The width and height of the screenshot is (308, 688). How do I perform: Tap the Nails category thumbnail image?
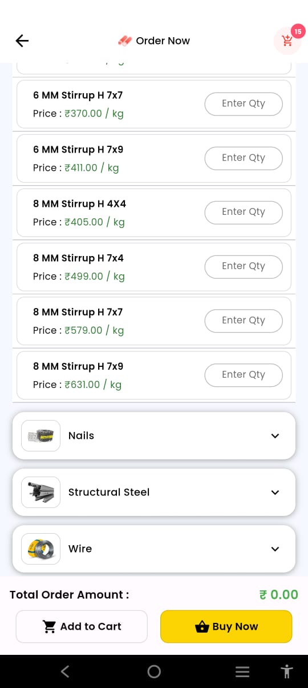tap(40, 435)
